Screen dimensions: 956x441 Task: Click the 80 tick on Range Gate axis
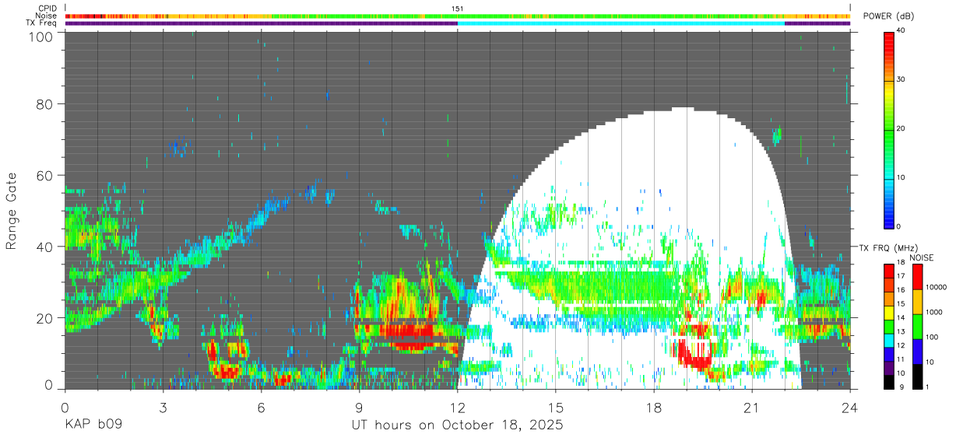pyautogui.click(x=45, y=105)
